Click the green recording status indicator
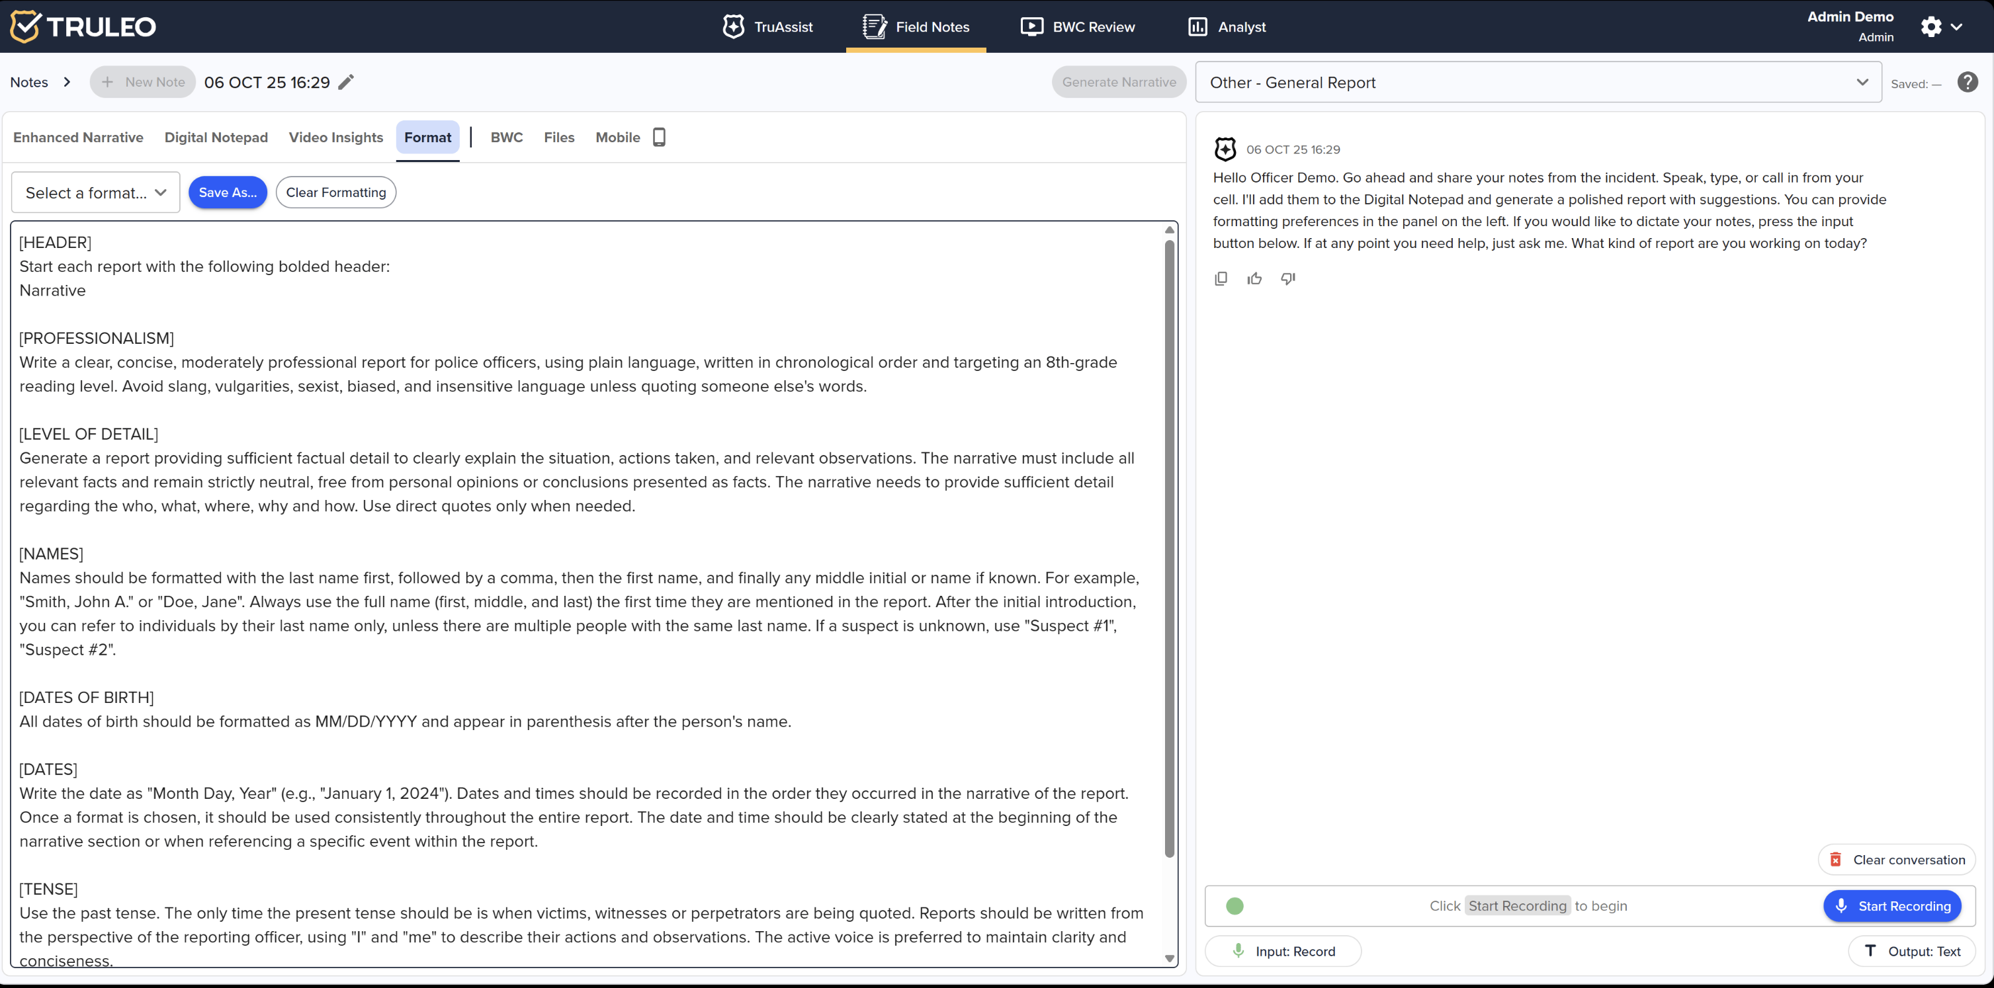Screen dimensions: 1994x988 click(1235, 906)
